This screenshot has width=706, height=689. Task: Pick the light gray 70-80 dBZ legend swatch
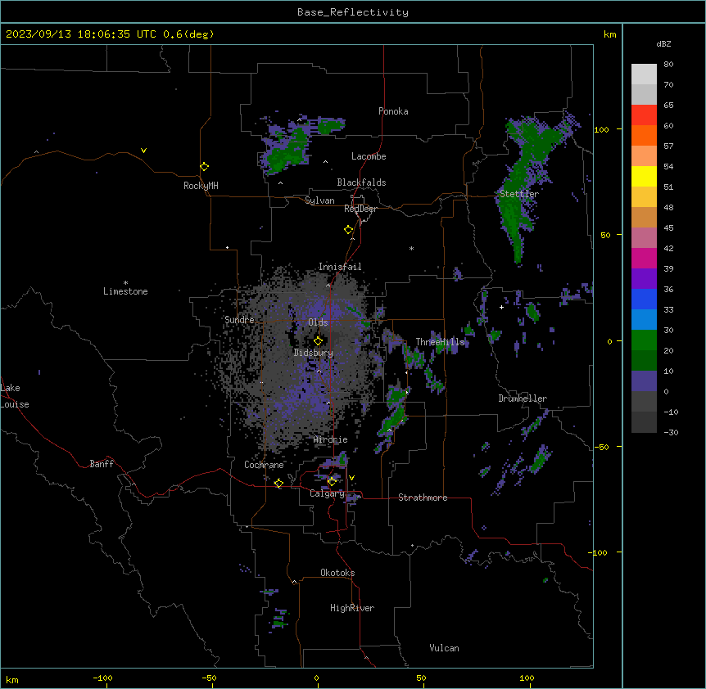(x=644, y=74)
